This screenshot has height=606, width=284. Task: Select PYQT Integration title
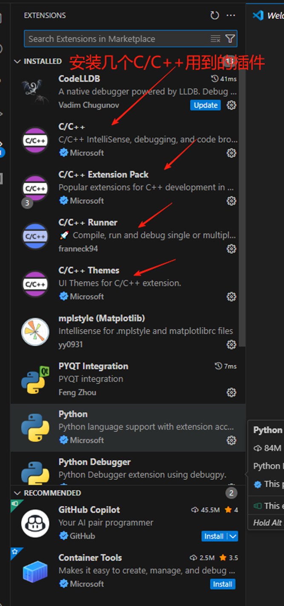pos(93,366)
